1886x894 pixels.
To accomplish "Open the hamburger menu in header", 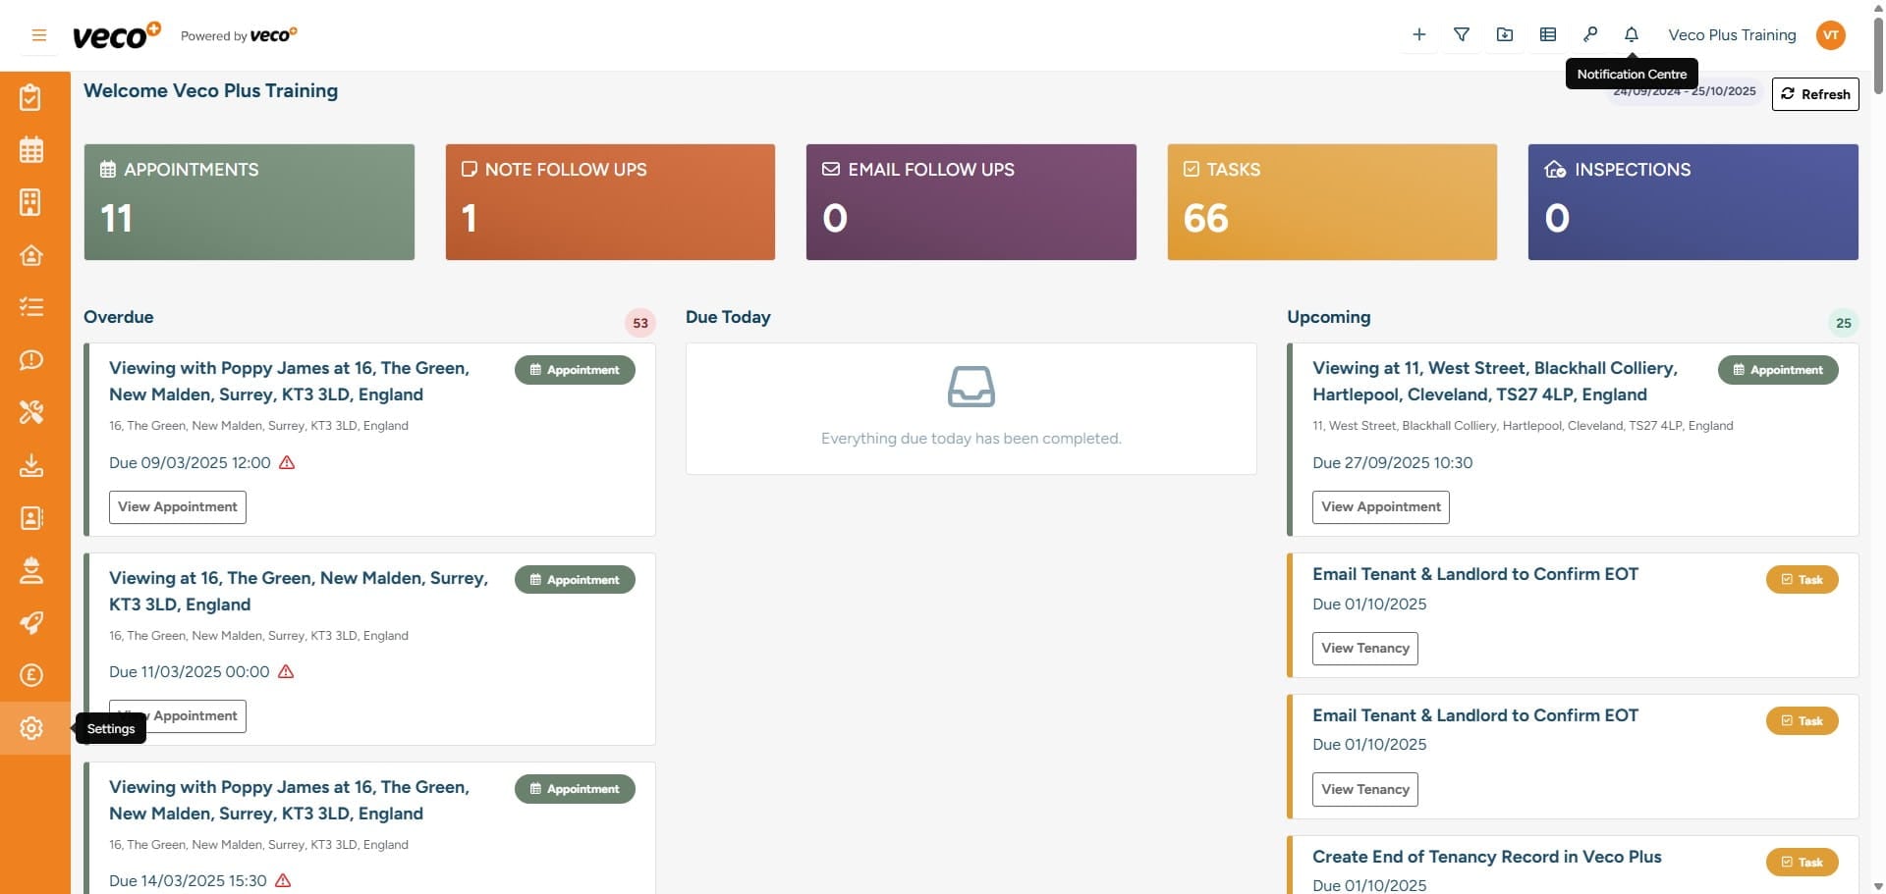I will click(39, 35).
